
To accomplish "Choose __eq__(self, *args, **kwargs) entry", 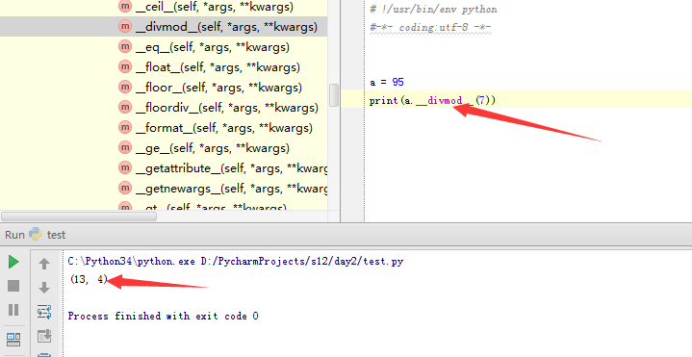I will pyautogui.click(x=213, y=47).
